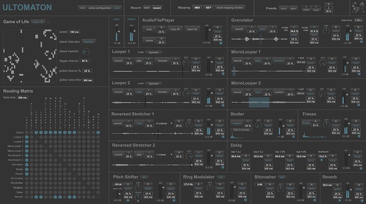366x204 pixels.
Task: Toggle the Bitcrusher on switch
Action: click(x=282, y=178)
